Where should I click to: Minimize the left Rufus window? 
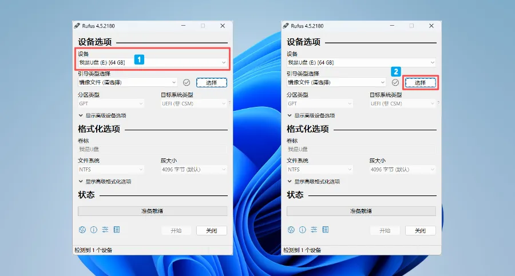(x=183, y=26)
